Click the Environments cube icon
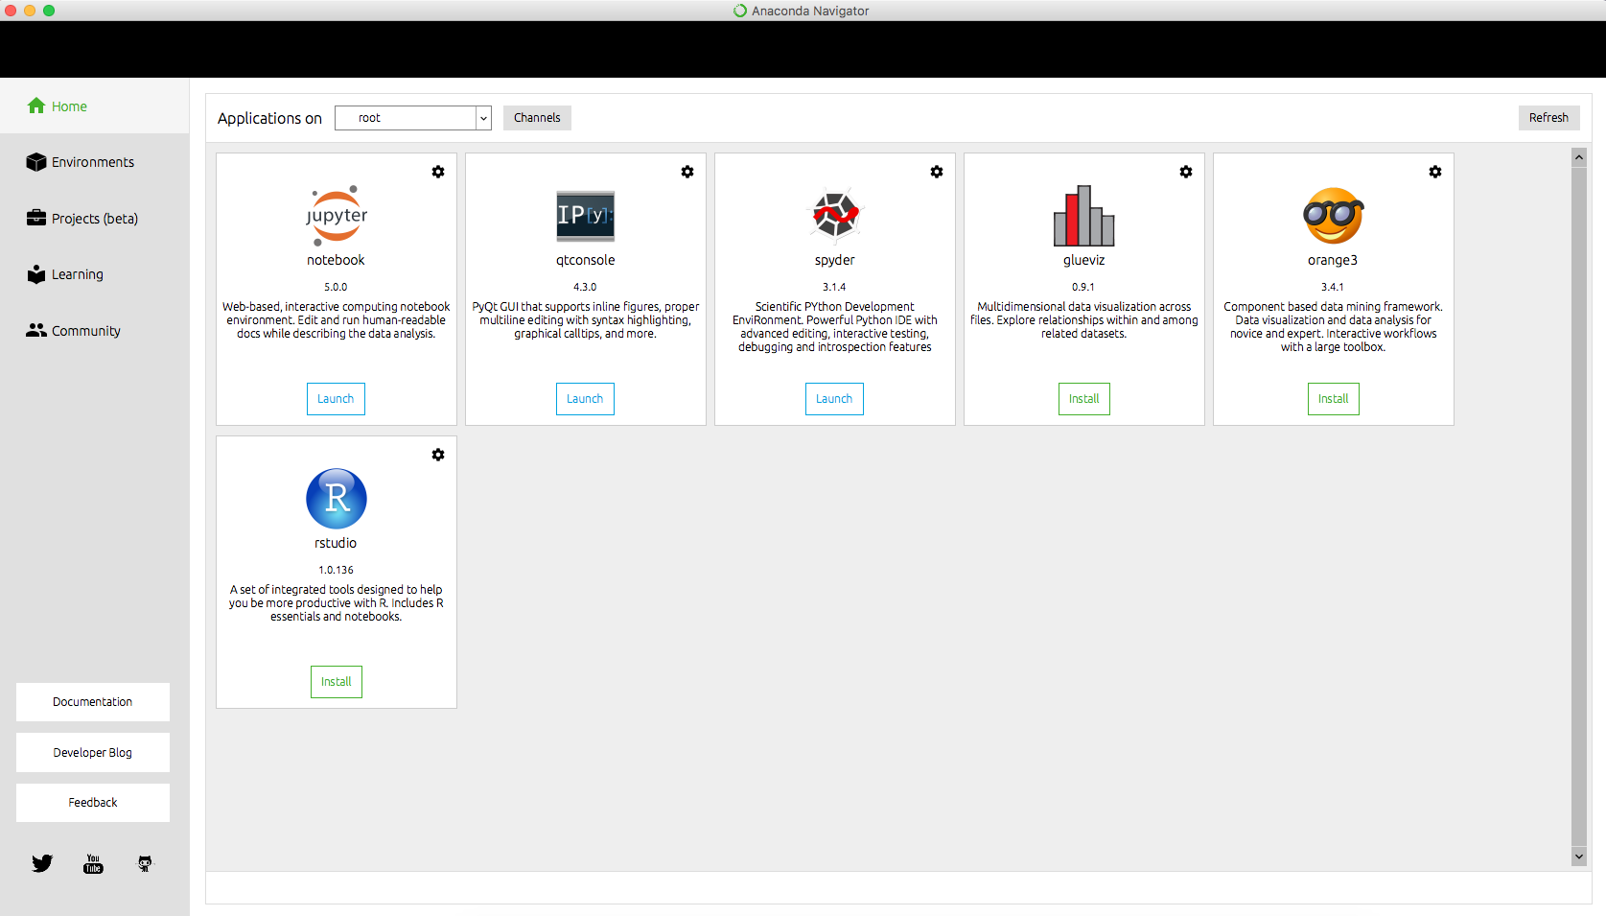Viewport: 1606px width, 916px height. pyautogui.click(x=36, y=162)
